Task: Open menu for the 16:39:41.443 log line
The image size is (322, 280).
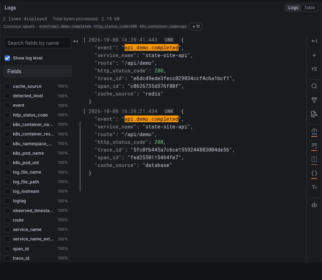Action: tap(84, 40)
